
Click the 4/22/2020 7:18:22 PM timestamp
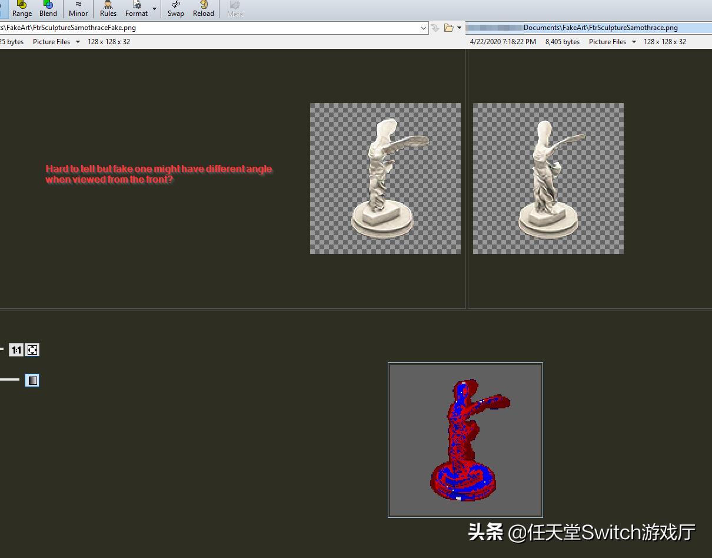tap(503, 42)
